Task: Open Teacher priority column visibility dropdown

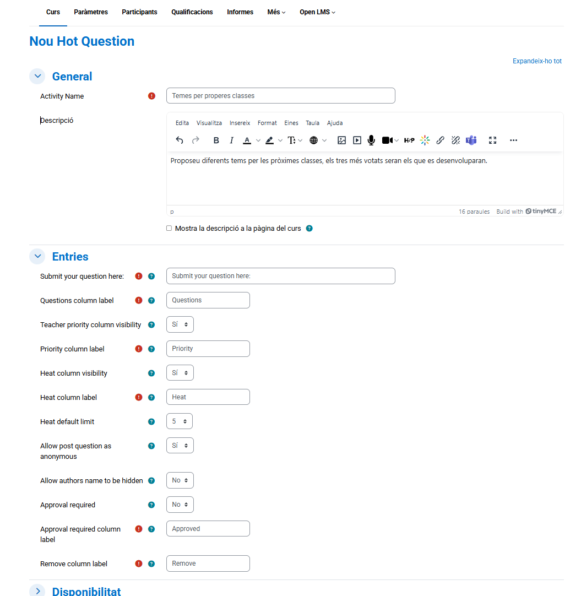Action: coord(180,324)
